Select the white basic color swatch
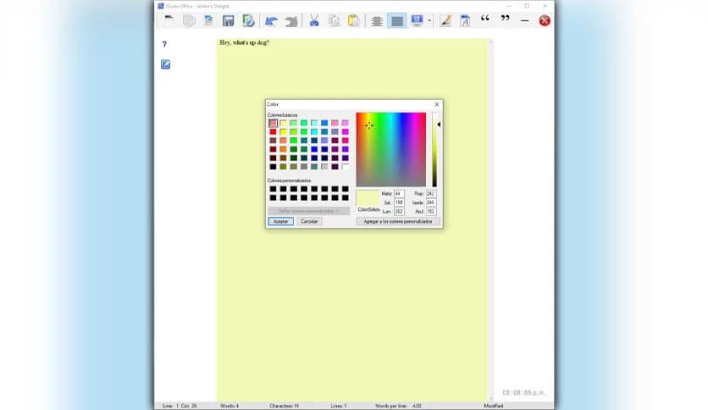 click(345, 167)
